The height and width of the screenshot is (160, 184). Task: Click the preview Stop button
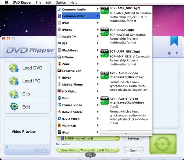[16, 151]
